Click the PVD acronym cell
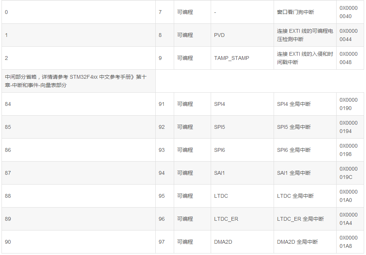This screenshot has height=255, width=366. 219,35
